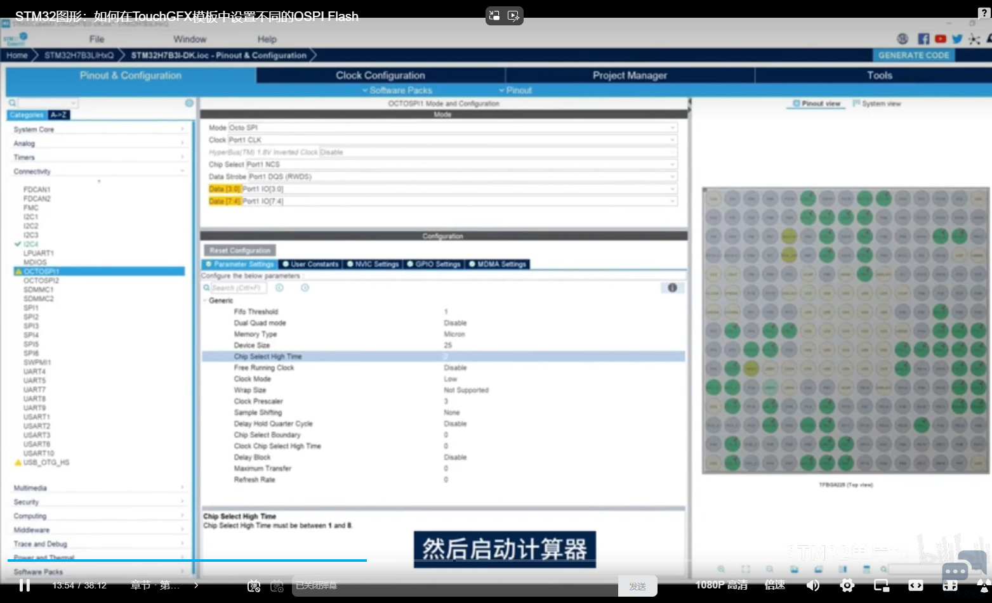Open the Chip Select Port1 NCS dropdown
The height and width of the screenshot is (603, 992).
[x=461, y=164]
